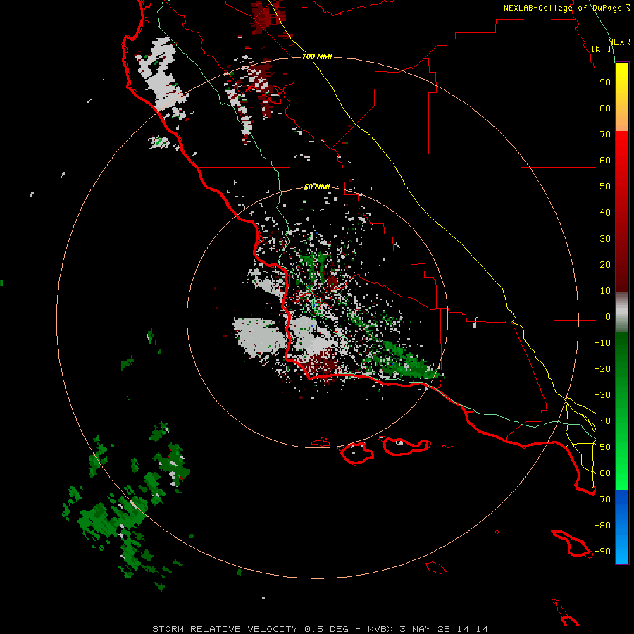The width and height of the screenshot is (634, 634).
Task: Click the -80 value on the velocity scale
Action: point(602,526)
